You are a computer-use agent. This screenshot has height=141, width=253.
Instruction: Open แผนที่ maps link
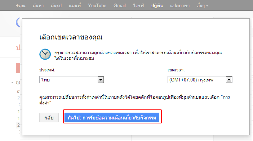click(75, 6)
